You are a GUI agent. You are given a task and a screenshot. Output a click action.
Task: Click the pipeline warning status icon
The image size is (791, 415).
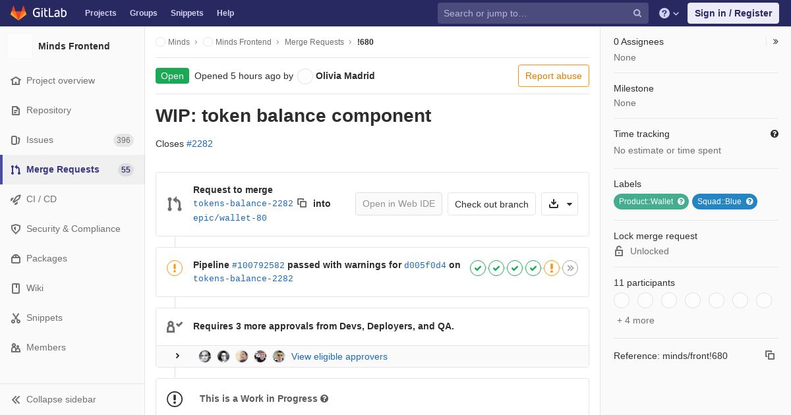175,268
